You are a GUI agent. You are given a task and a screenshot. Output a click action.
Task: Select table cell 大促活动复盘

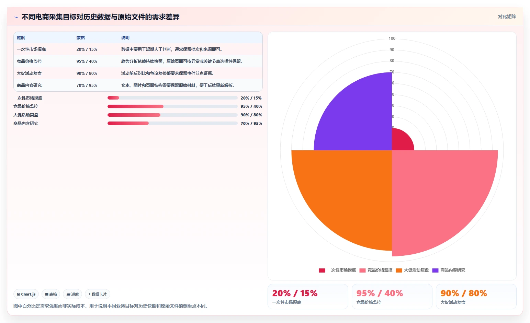[x=29, y=73]
